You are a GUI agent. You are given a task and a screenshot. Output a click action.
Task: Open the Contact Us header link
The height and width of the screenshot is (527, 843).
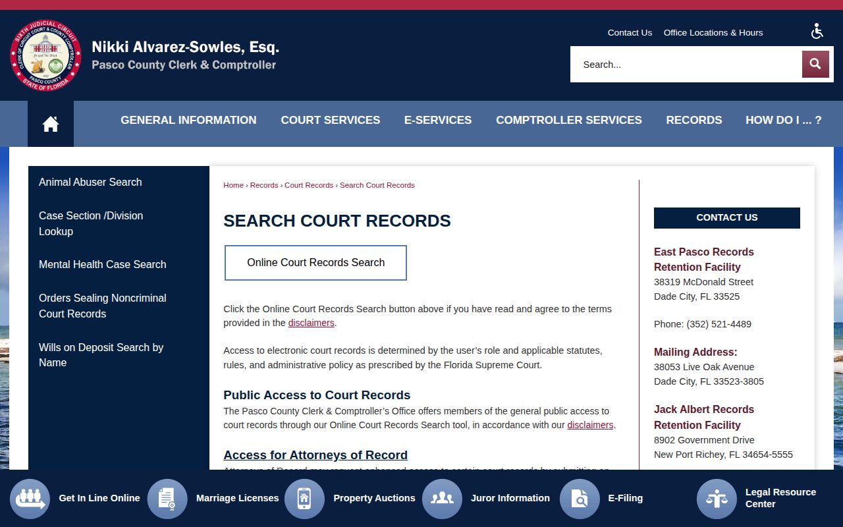[630, 32]
